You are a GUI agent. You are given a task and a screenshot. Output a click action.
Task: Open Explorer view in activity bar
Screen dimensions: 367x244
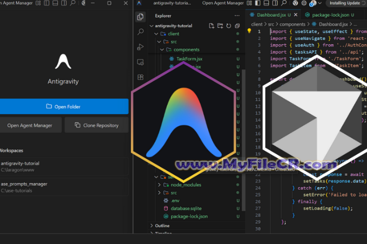pos(141,17)
